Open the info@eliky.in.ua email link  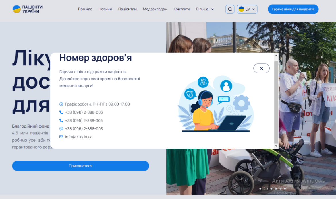tap(79, 137)
